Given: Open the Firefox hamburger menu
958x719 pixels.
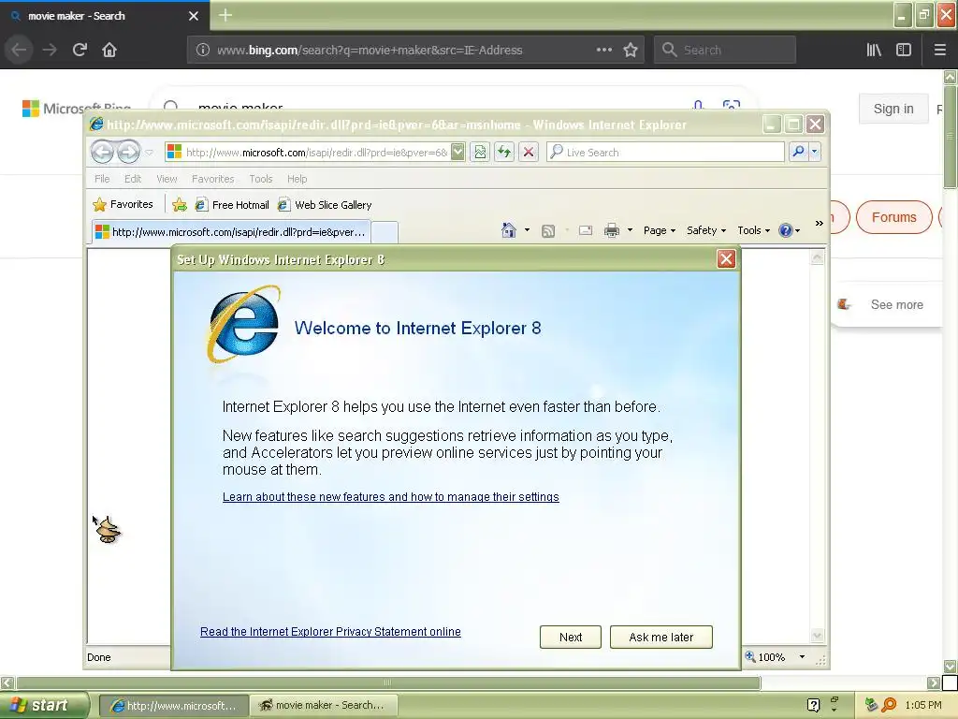Looking at the screenshot, I should pos(939,50).
